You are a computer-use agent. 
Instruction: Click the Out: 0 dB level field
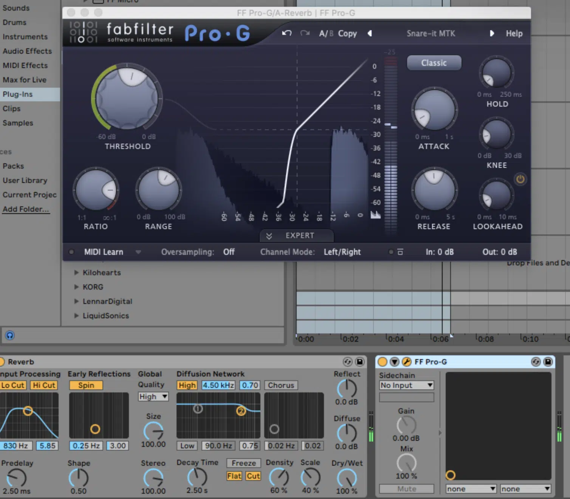click(x=500, y=252)
